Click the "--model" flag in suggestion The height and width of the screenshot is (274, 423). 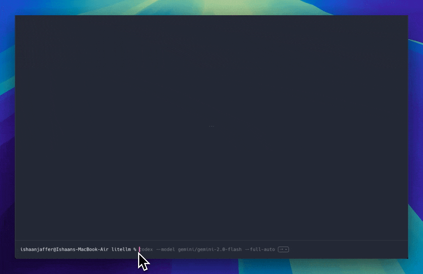click(x=165, y=250)
